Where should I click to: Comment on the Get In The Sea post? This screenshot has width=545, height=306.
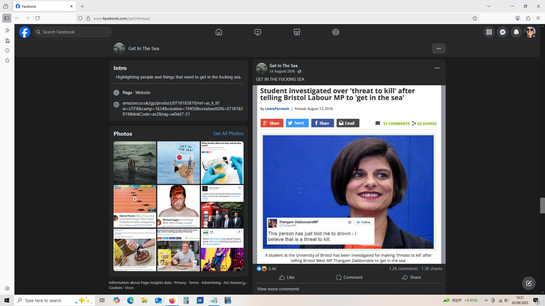pyautogui.click(x=349, y=277)
